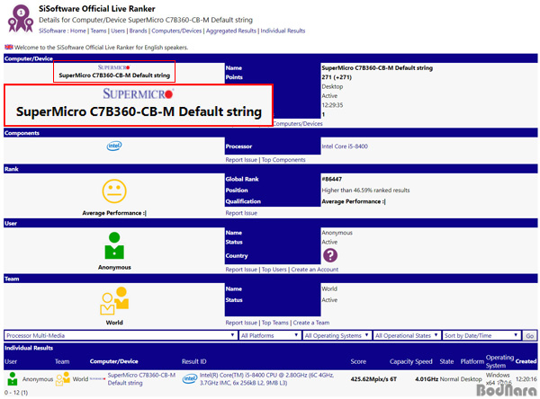Open the Teams navigation link
Viewport: 540px width, 399px height.
click(98, 31)
